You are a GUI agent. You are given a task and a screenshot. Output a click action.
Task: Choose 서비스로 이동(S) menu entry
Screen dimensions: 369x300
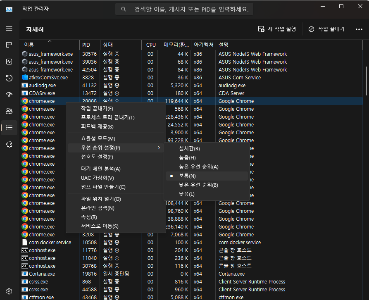pyautogui.click(x=116, y=226)
